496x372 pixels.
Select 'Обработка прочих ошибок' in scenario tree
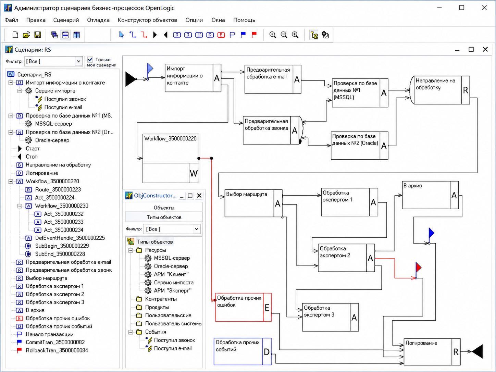(58, 318)
